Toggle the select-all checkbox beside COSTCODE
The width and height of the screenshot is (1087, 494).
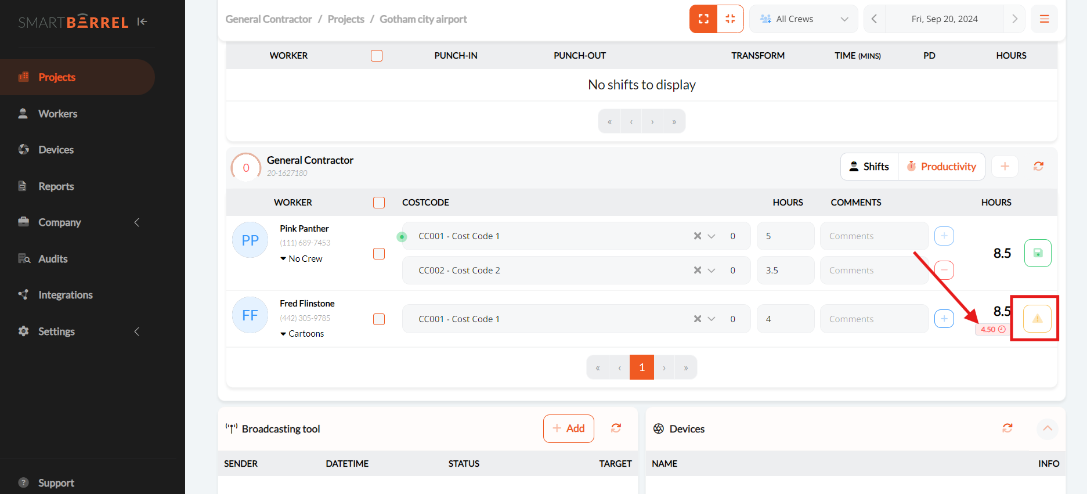tap(379, 203)
